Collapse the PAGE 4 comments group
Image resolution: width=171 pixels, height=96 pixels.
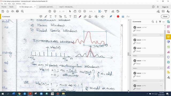(x=162, y=68)
